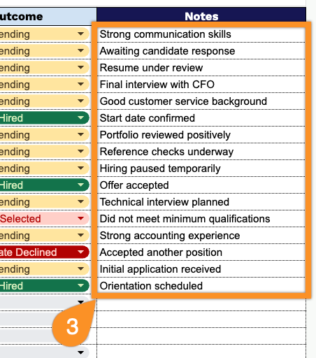Select Did not meet minimum qualifications cell
316x358 pixels.
201,219
